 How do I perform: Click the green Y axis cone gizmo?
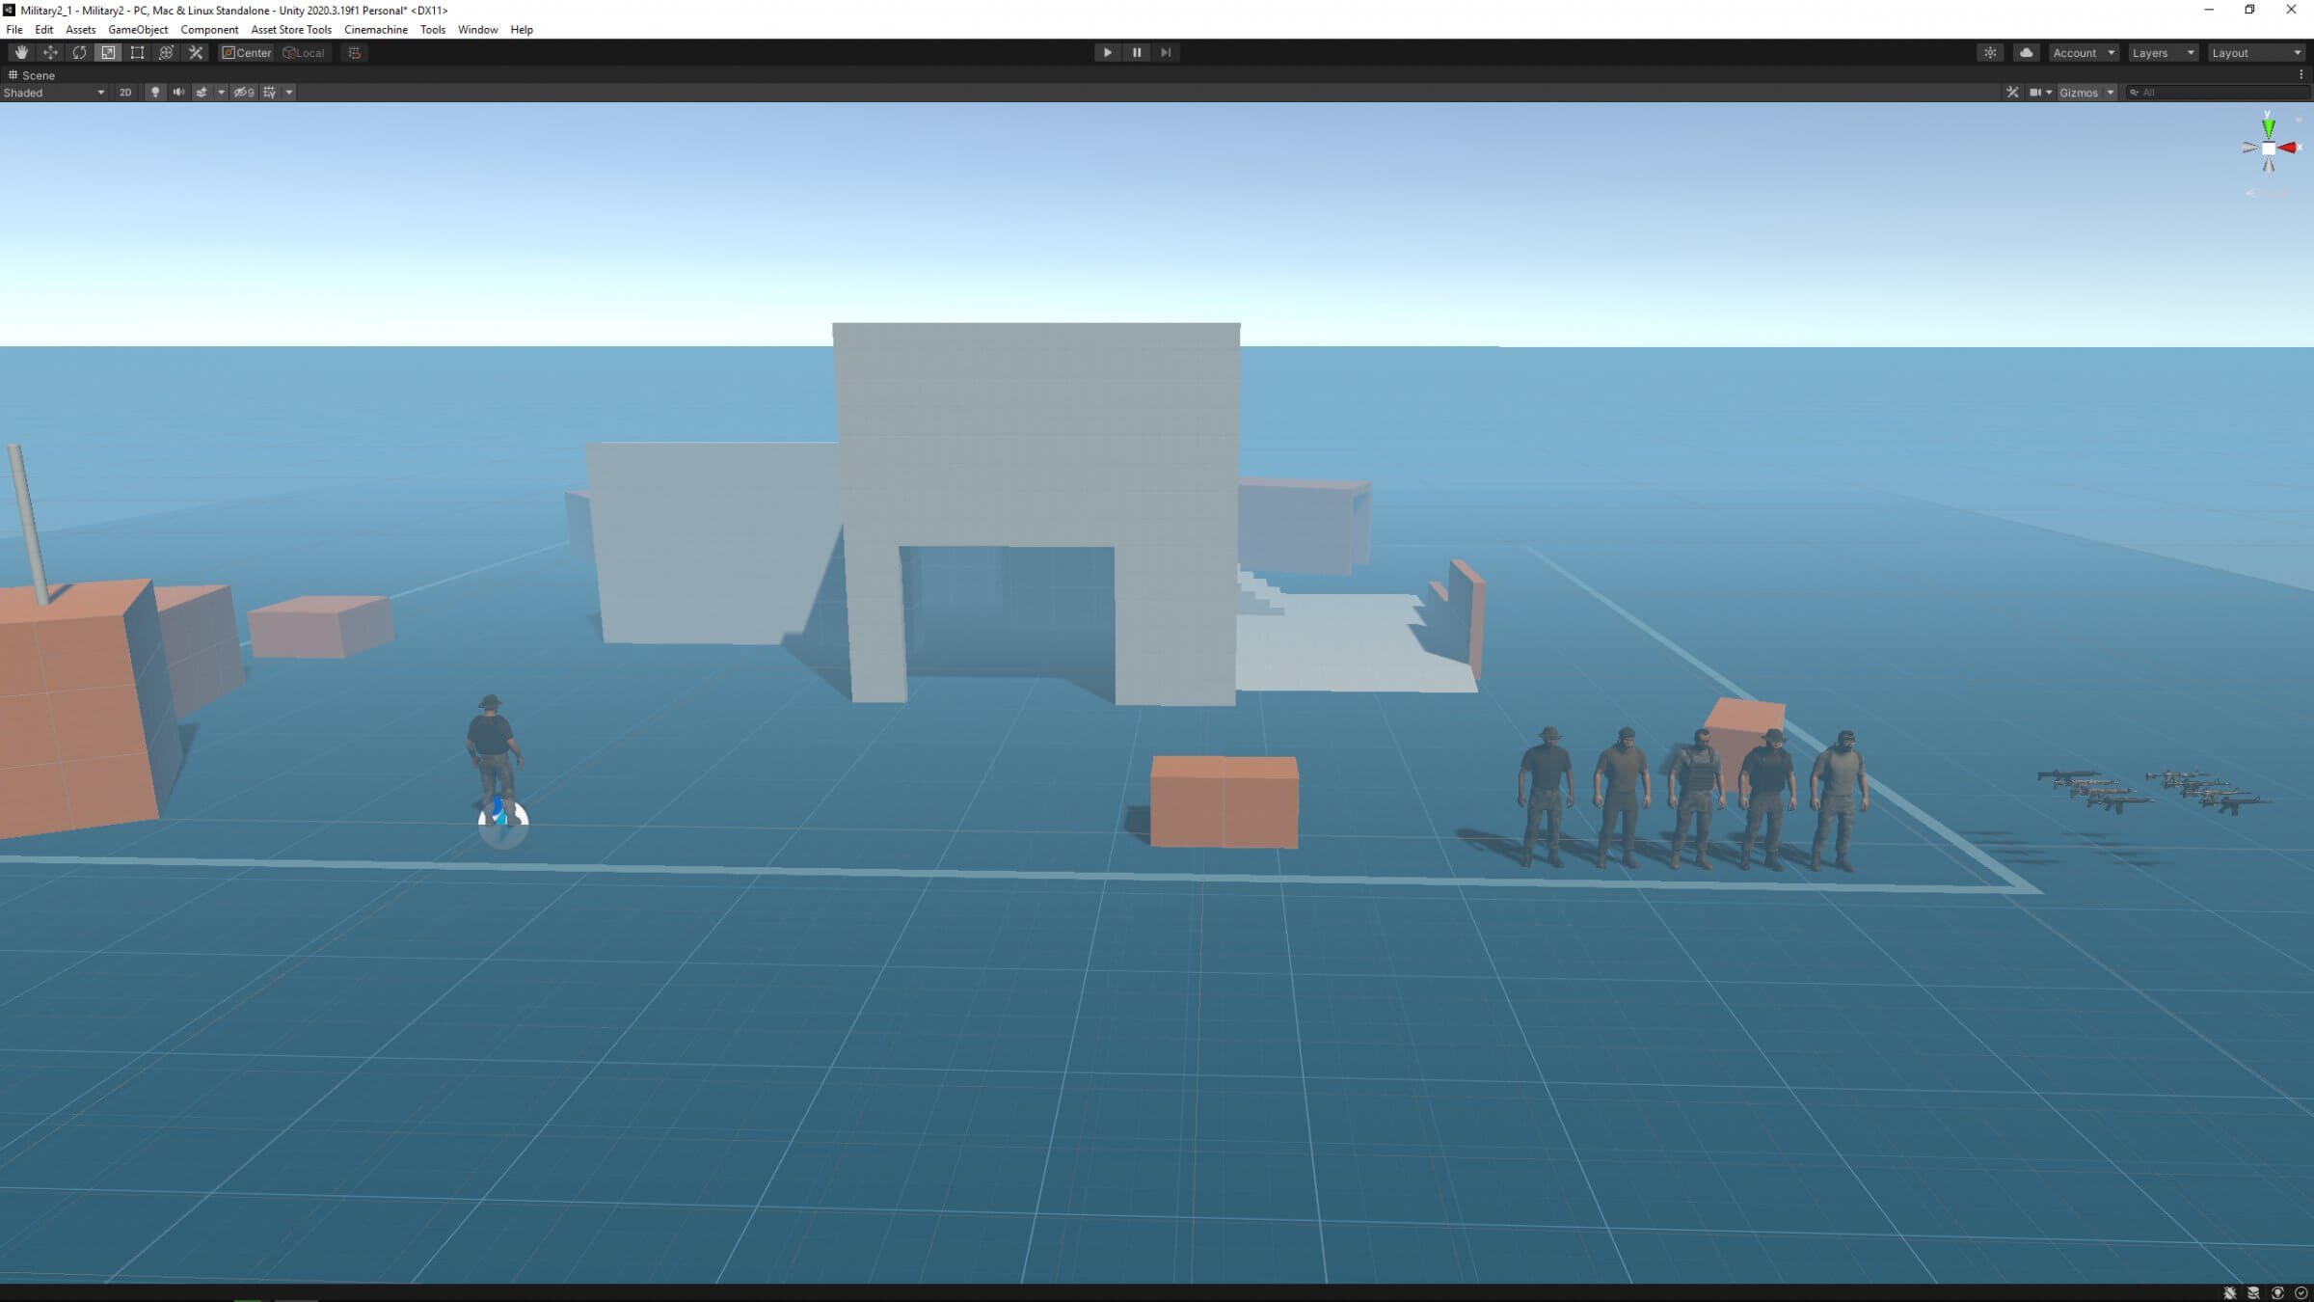[2269, 126]
